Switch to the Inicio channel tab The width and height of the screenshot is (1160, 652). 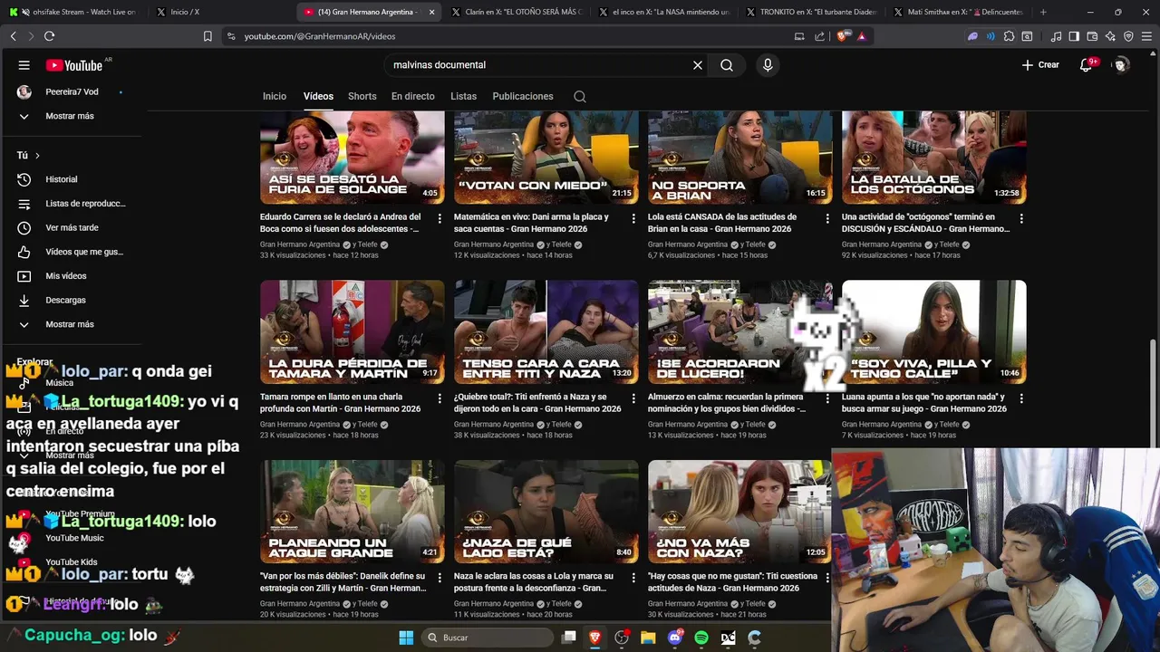[275, 97]
